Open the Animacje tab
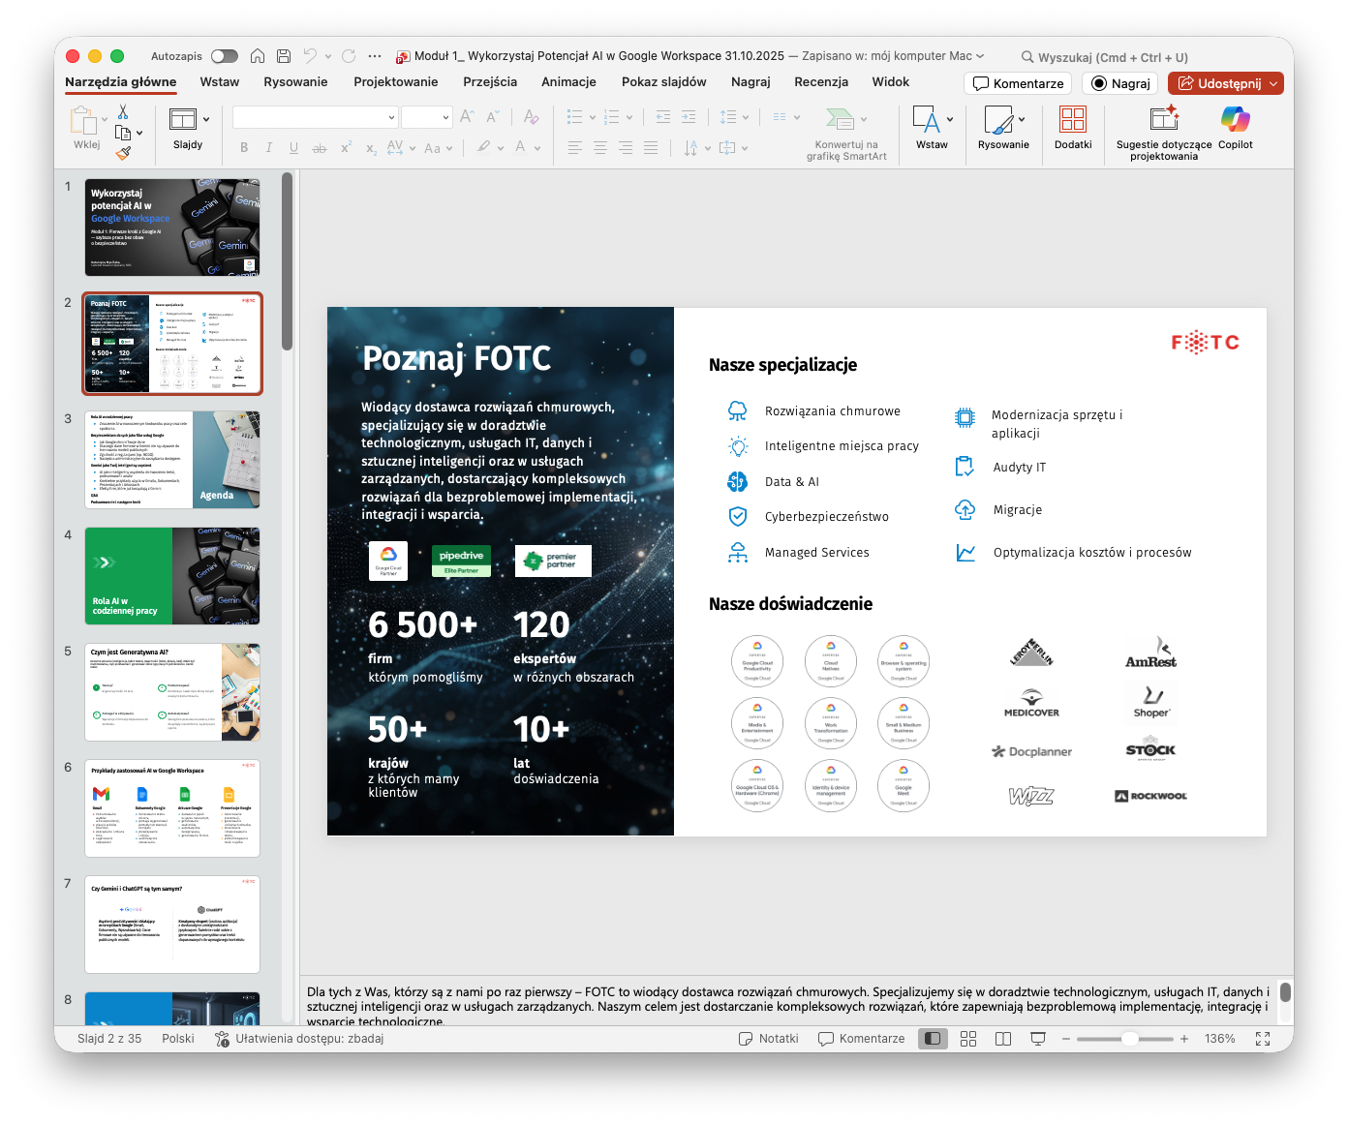The width and height of the screenshot is (1348, 1124). point(568,82)
